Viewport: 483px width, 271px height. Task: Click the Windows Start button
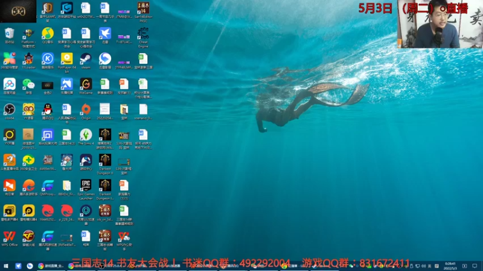coord(5,266)
